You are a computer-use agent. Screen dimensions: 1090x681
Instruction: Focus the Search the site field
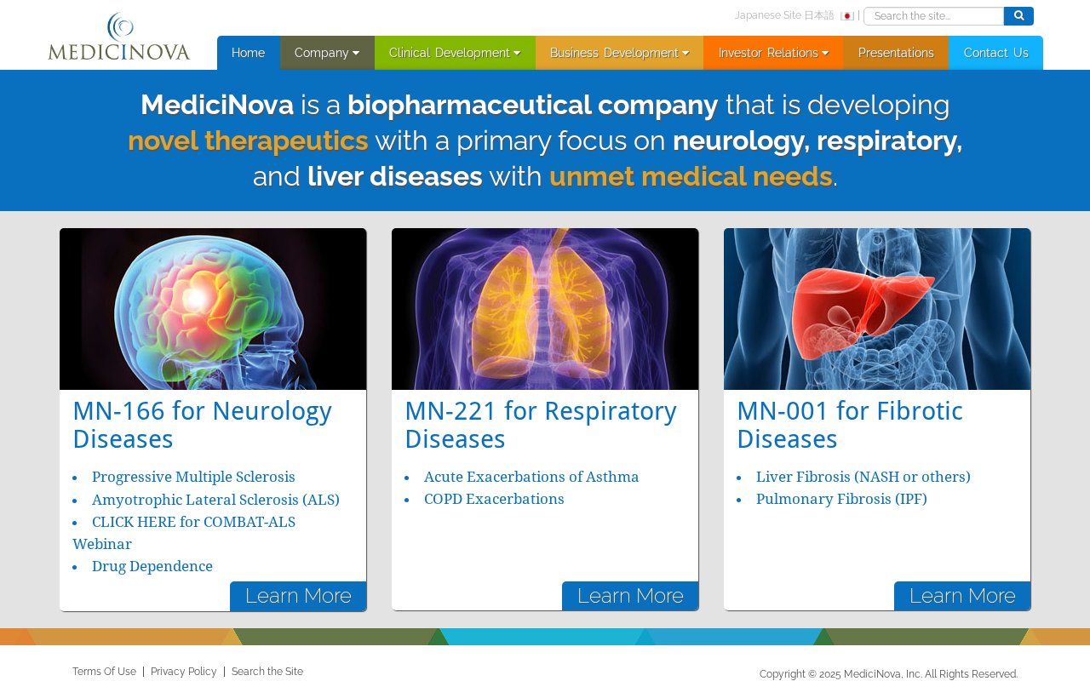click(934, 16)
